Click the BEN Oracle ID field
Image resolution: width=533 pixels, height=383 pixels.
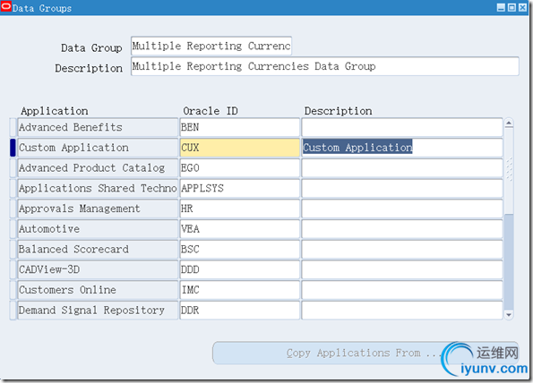240,127
